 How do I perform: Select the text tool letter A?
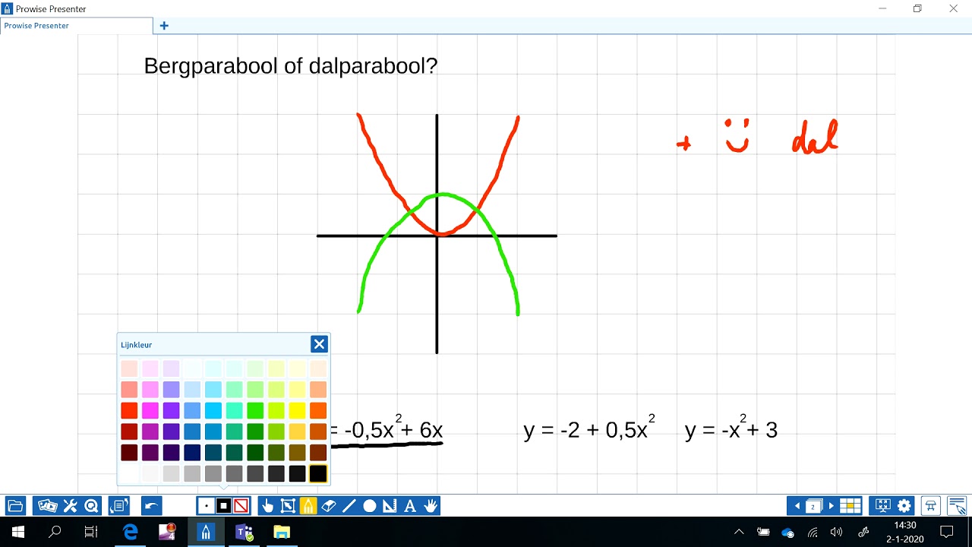pyautogui.click(x=410, y=506)
